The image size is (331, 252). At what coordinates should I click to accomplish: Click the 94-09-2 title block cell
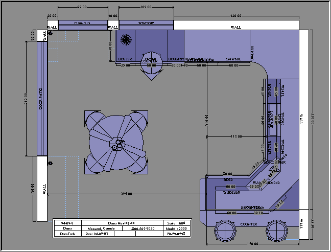pyautogui.click(x=67, y=223)
